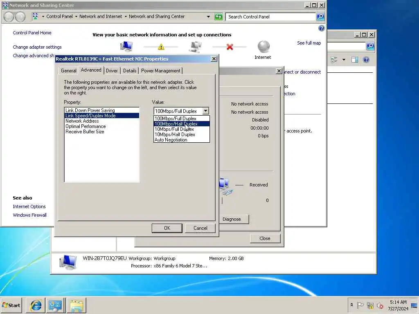Select Receive Buffer Size property

point(101,132)
